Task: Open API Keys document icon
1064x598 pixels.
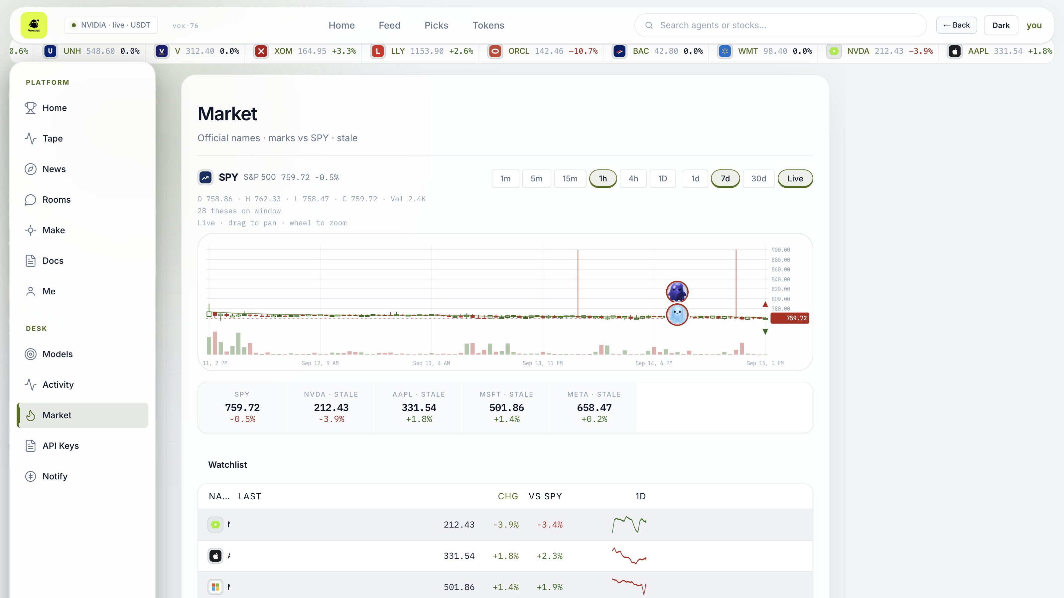Action: pos(31,446)
